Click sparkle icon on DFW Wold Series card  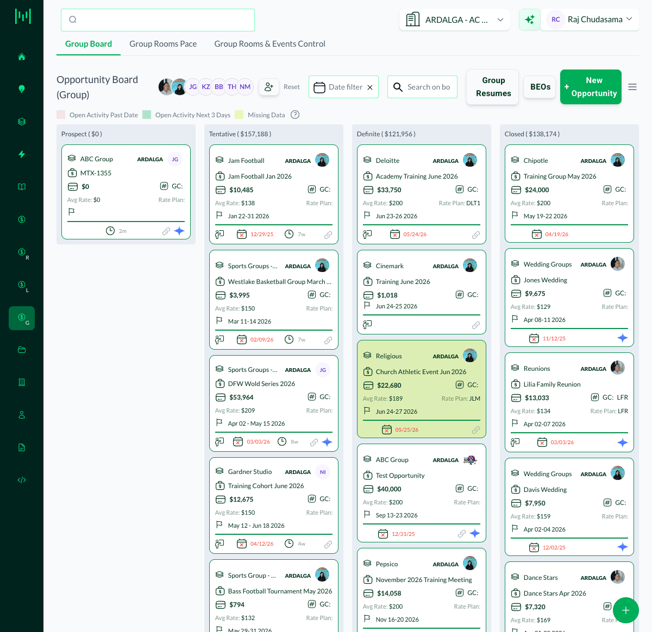click(327, 442)
